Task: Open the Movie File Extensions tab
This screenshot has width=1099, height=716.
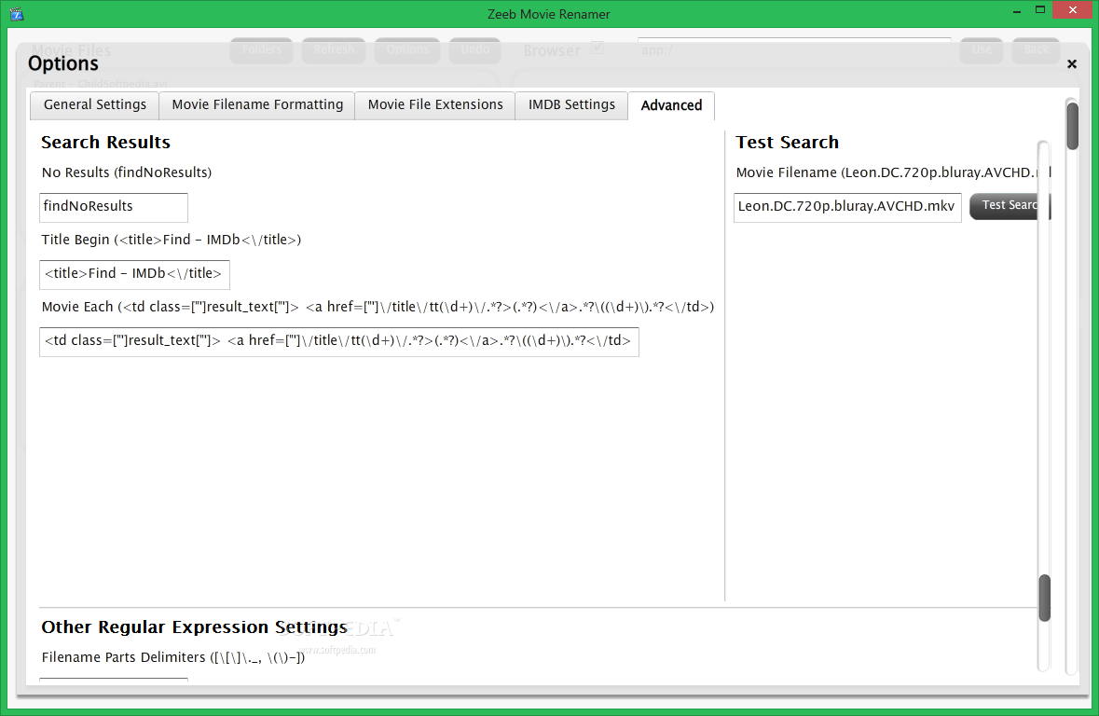Action: (x=435, y=105)
